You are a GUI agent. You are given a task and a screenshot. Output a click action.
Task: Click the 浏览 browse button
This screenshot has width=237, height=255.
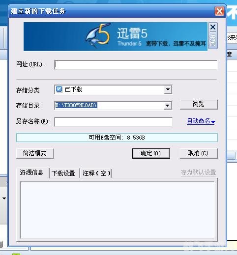pyautogui.click(x=199, y=104)
